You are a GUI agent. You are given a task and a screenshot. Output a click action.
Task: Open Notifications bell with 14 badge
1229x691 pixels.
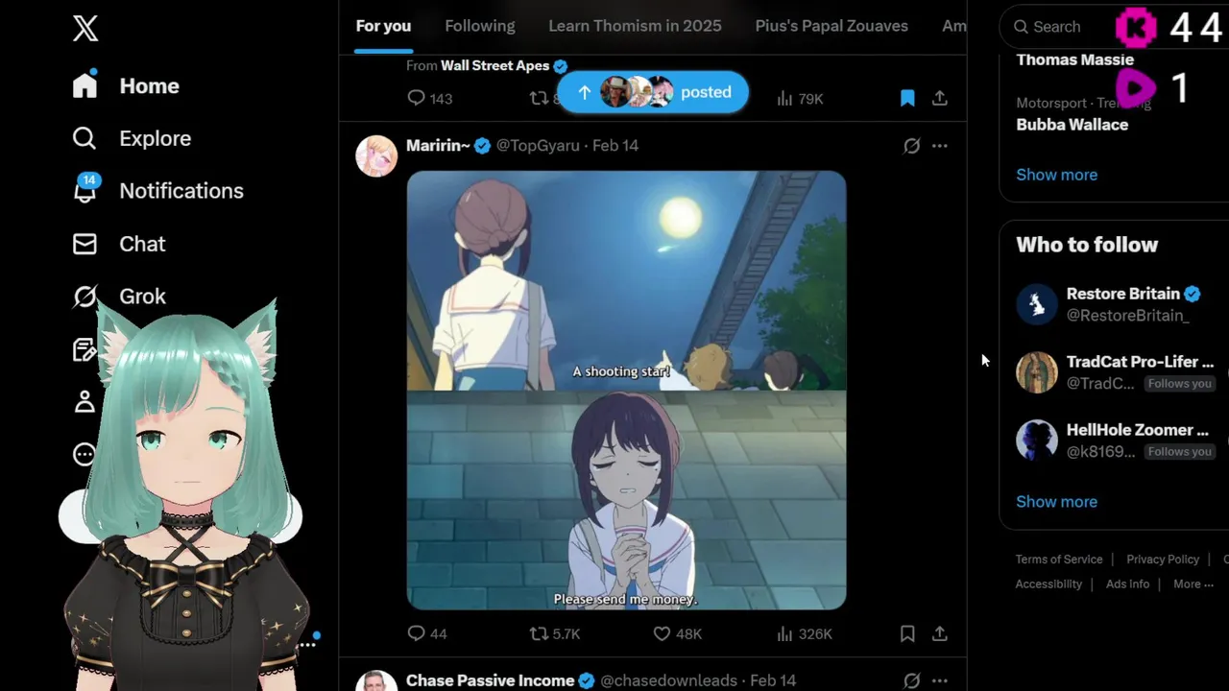pyautogui.click(x=84, y=190)
